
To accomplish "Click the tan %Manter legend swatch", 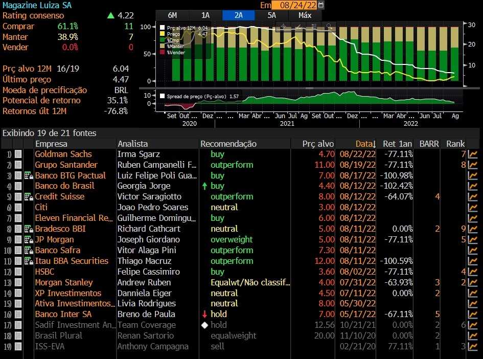I will (x=163, y=46).
